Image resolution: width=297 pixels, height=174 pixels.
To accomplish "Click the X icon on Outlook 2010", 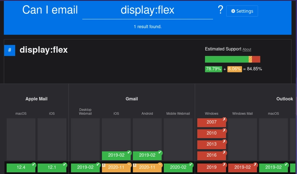I will pos(224,130).
